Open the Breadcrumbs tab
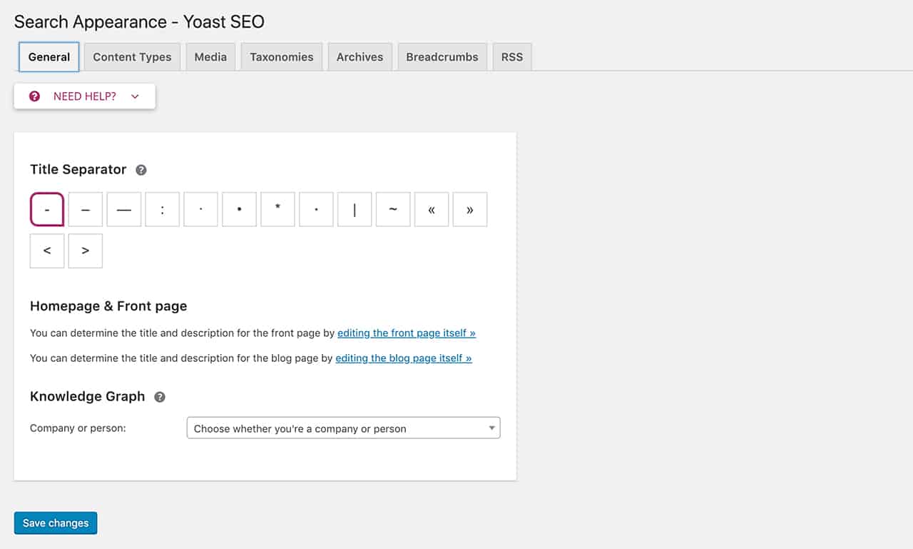 pyautogui.click(x=442, y=57)
